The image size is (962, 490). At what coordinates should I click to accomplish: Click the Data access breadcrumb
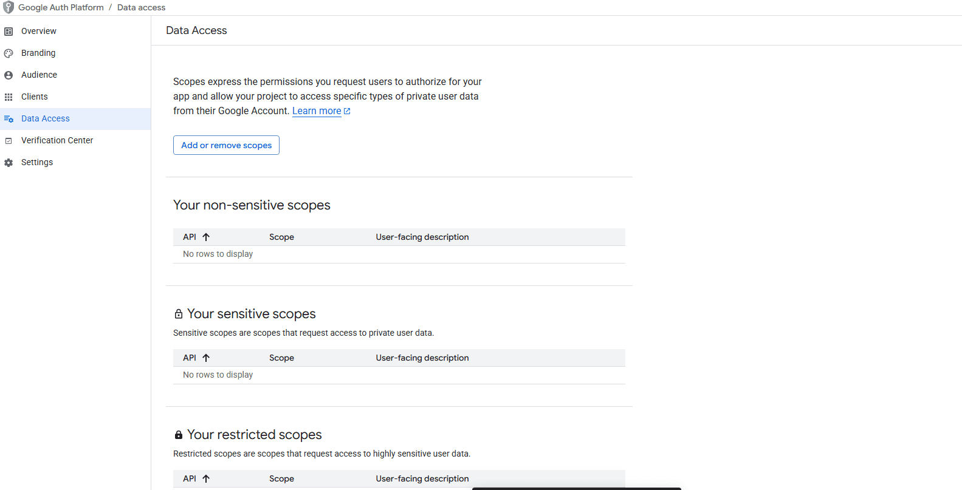(x=141, y=7)
